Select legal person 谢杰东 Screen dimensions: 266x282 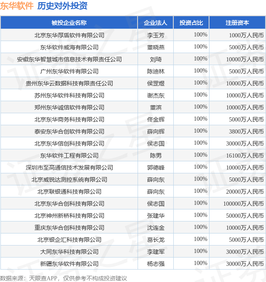(x=156, y=95)
